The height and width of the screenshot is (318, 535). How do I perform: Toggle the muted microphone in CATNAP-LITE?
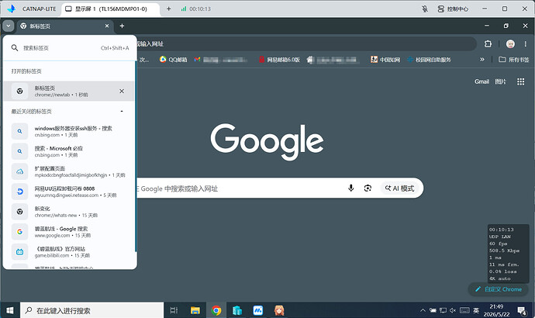(x=424, y=9)
